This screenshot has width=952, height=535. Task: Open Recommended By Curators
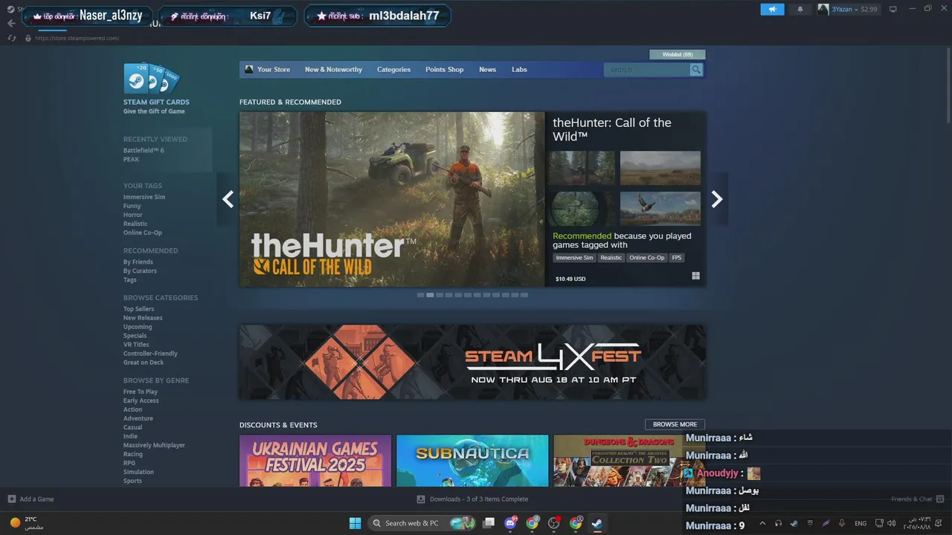(140, 271)
